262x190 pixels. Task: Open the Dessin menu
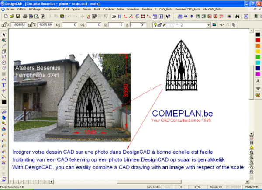[x=87, y=9]
